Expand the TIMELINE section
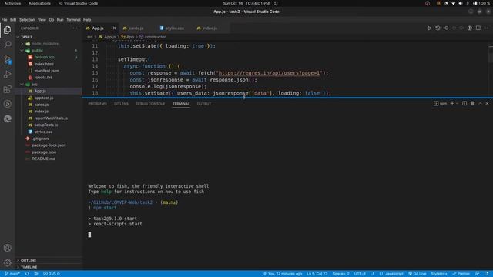Screen dimensions: 493x277 29,267
